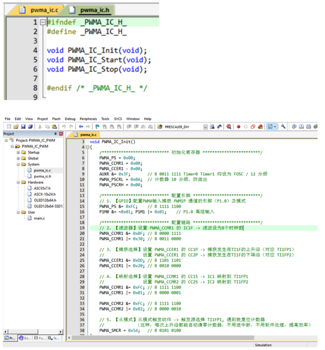
Task: Navigate forwards with the right arrow icon
Action: click(x=88, y=127)
